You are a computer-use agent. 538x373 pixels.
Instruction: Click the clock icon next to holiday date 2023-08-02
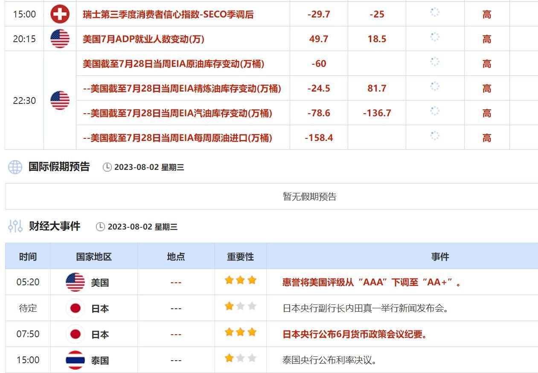[108, 167]
